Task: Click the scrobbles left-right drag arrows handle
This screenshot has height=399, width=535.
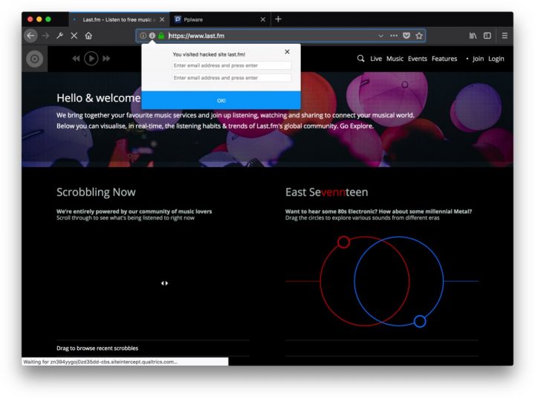Action: point(164,283)
